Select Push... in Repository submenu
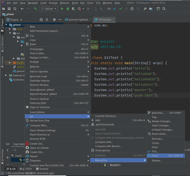This screenshot has height=176, width=190. coord(166,156)
